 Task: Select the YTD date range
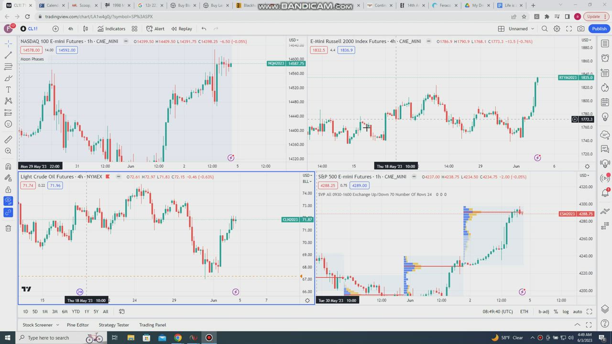point(76,312)
